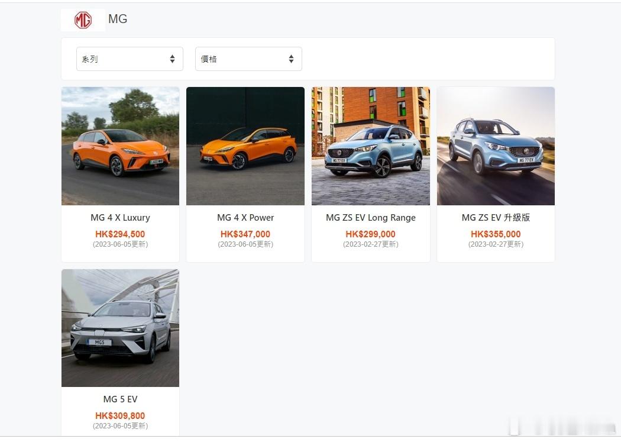Click the MG 4 X Luxury title
This screenshot has height=442, width=621.
(x=121, y=217)
